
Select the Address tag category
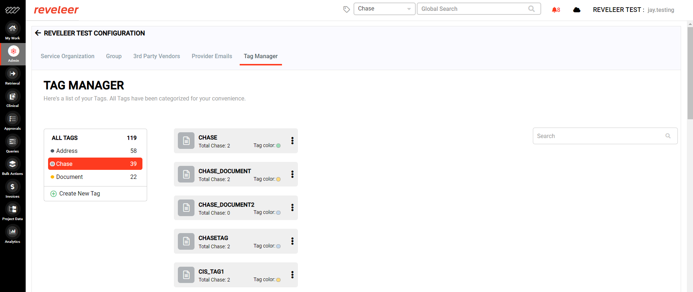(95, 151)
